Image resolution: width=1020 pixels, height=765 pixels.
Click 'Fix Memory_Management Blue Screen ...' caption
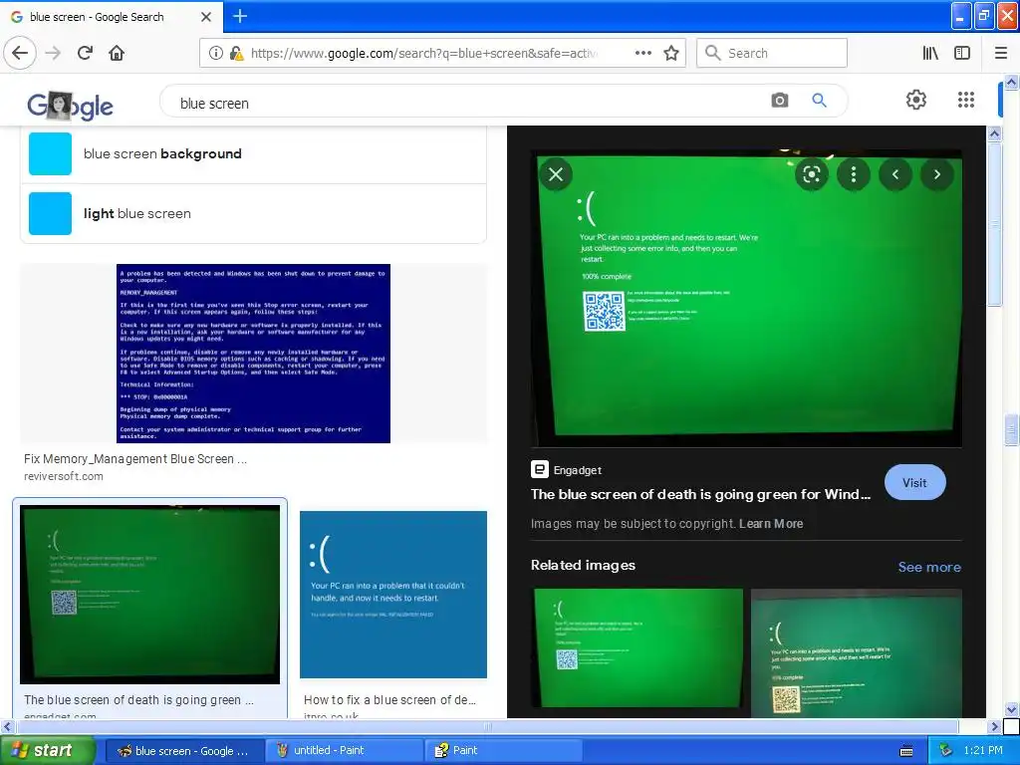click(135, 459)
